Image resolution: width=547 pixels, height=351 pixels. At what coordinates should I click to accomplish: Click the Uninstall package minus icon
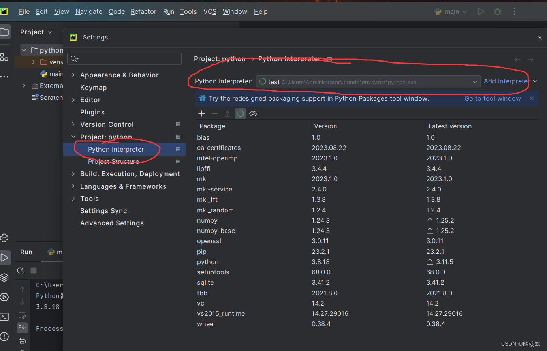pos(214,114)
